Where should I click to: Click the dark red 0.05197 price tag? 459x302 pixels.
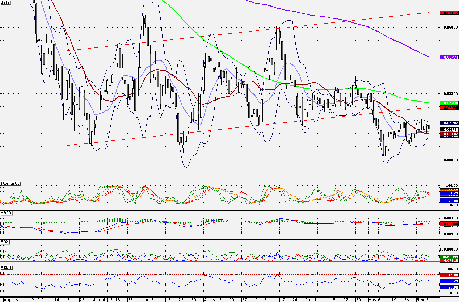[449, 134]
